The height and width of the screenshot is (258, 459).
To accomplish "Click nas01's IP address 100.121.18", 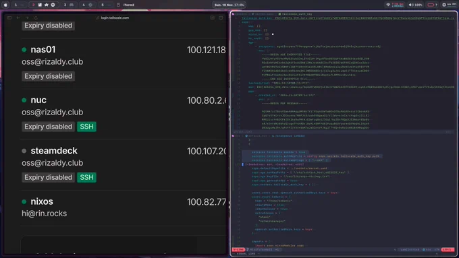I will pos(207,50).
